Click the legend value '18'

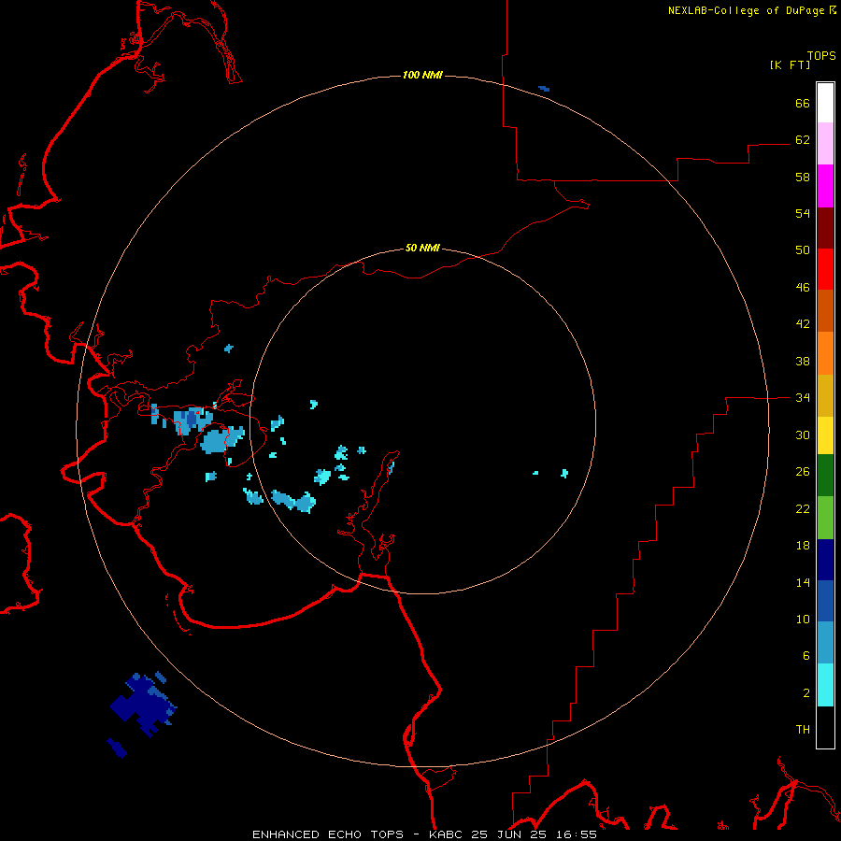(803, 546)
